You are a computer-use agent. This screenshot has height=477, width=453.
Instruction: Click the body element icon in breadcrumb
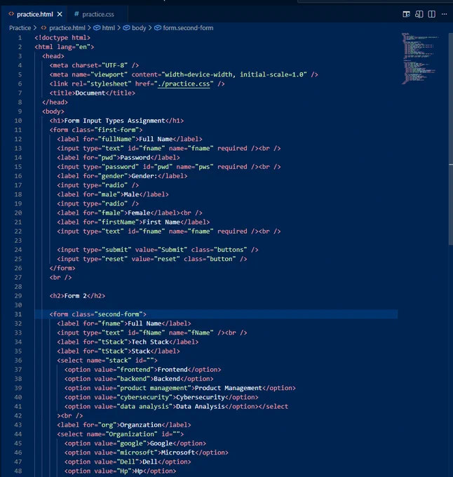click(x=126, y=28)
